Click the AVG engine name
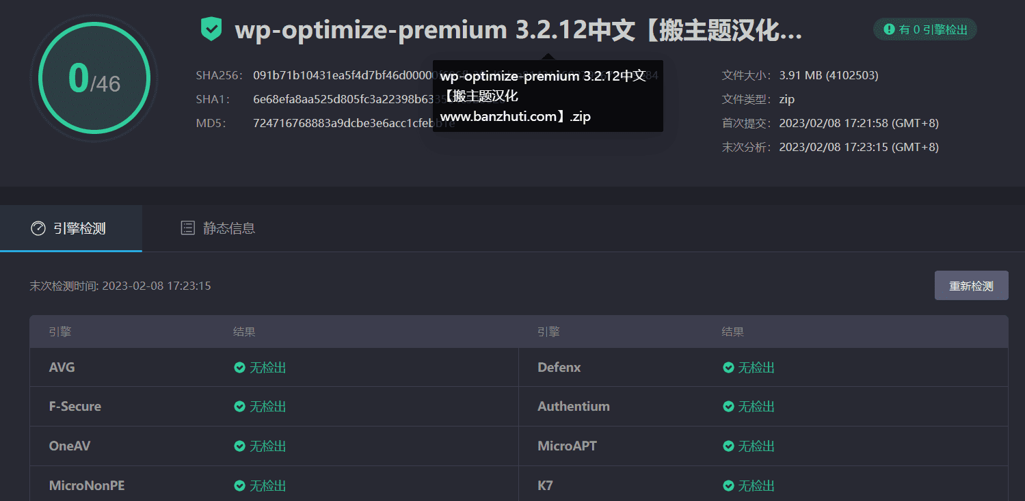 click(x=62, y=368)
